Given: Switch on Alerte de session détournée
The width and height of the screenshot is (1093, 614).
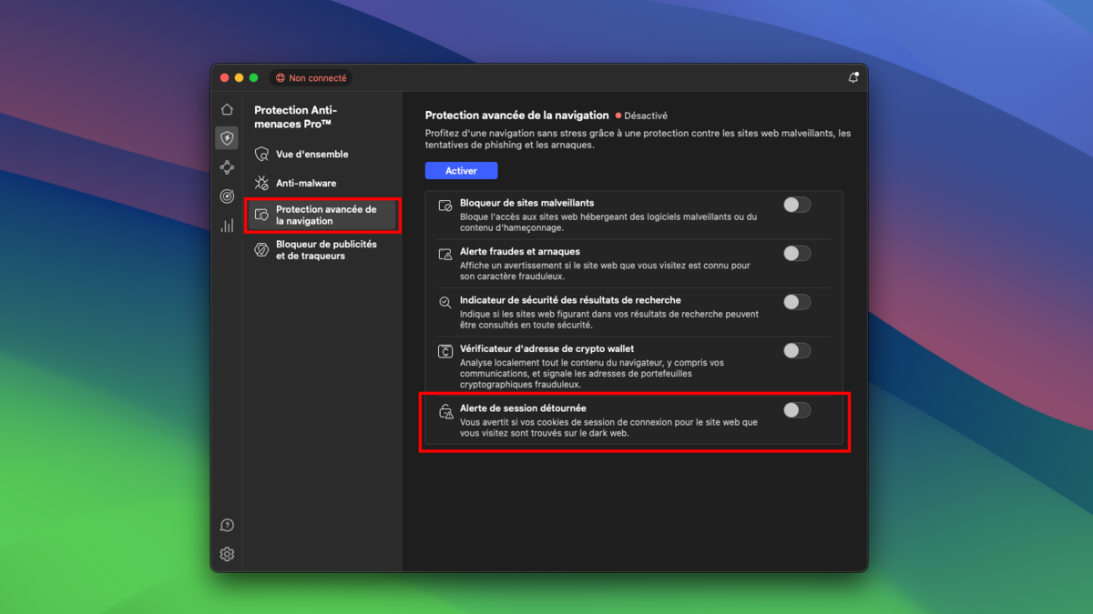Looking at the screenshot, I should (x=796, y=410).
